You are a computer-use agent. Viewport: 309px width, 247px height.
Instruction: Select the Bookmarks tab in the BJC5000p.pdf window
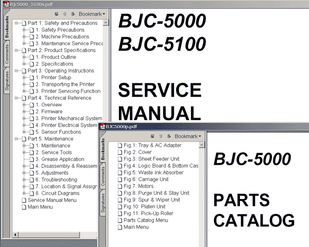(103, 149)
